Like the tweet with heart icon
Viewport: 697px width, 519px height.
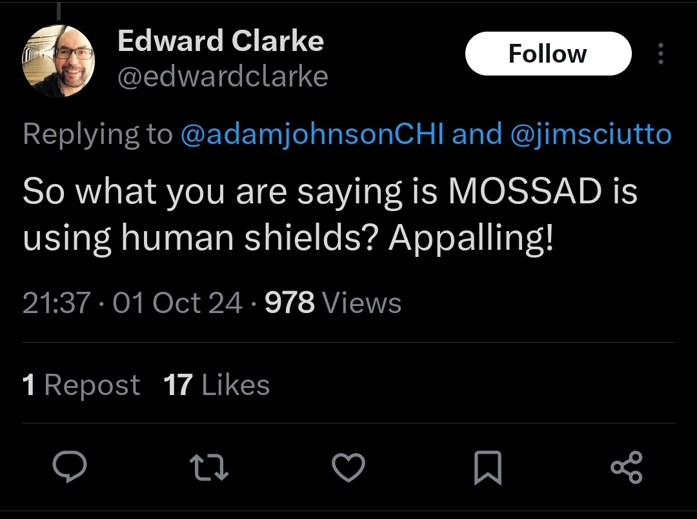(348, 467)
